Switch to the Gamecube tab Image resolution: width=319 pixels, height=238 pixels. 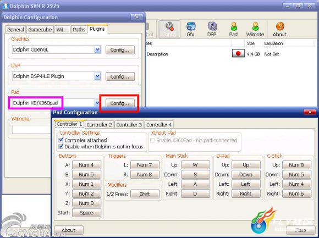(40, 30)
